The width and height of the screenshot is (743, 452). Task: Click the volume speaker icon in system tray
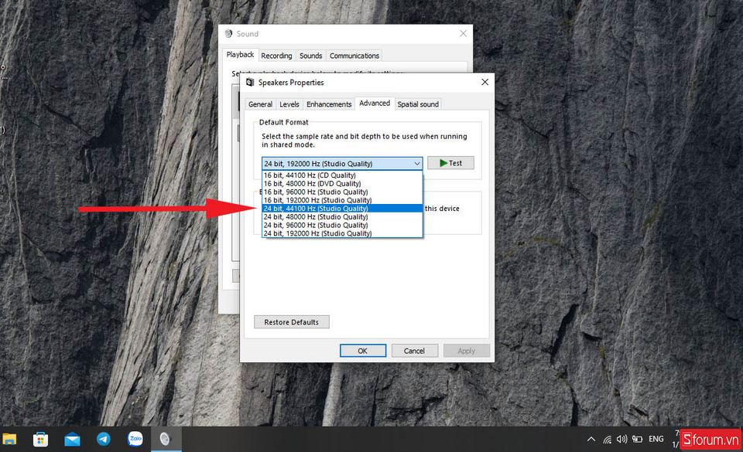pos(621,439)
